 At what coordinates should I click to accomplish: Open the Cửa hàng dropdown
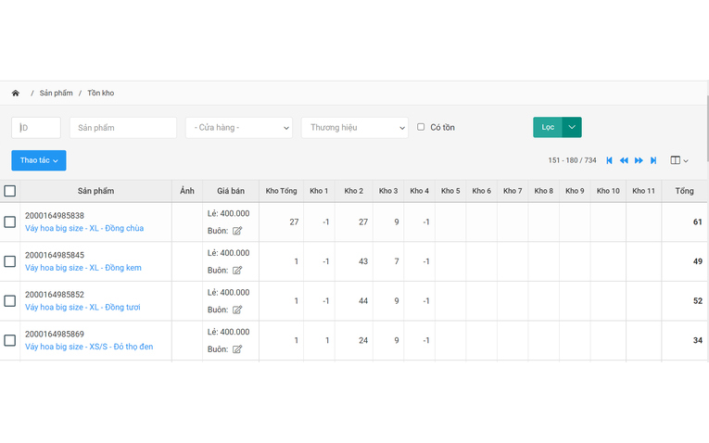click(x=239, y=128)
